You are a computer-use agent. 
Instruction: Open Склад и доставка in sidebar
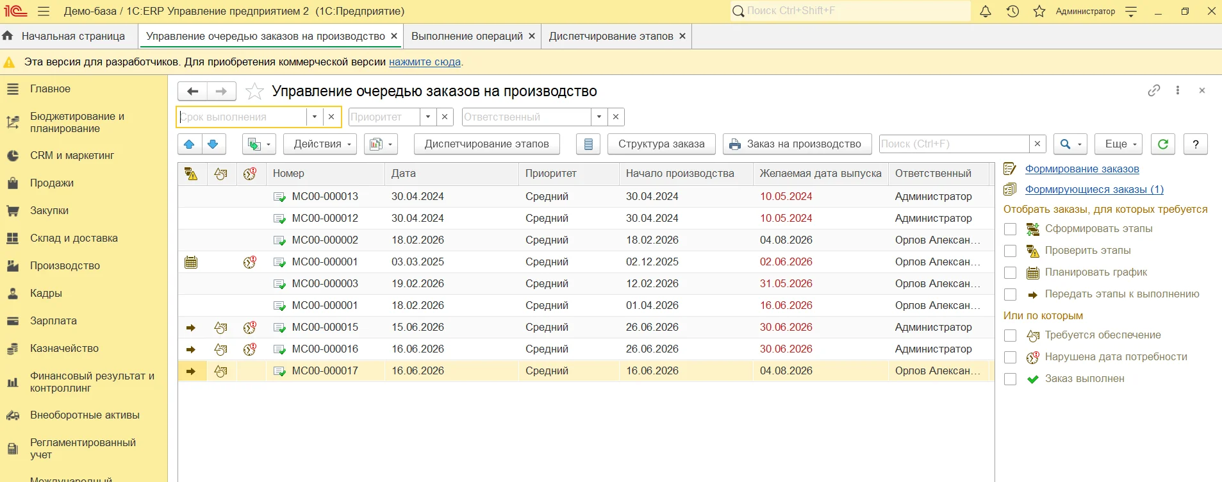(x=74, y=238)
